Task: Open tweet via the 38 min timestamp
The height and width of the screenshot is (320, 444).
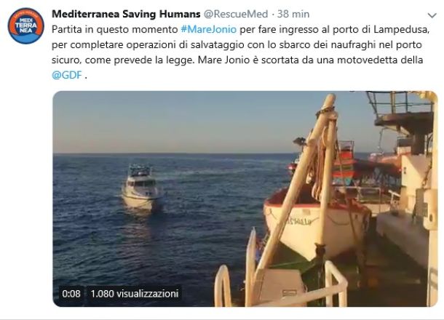Action: [293, 14]
